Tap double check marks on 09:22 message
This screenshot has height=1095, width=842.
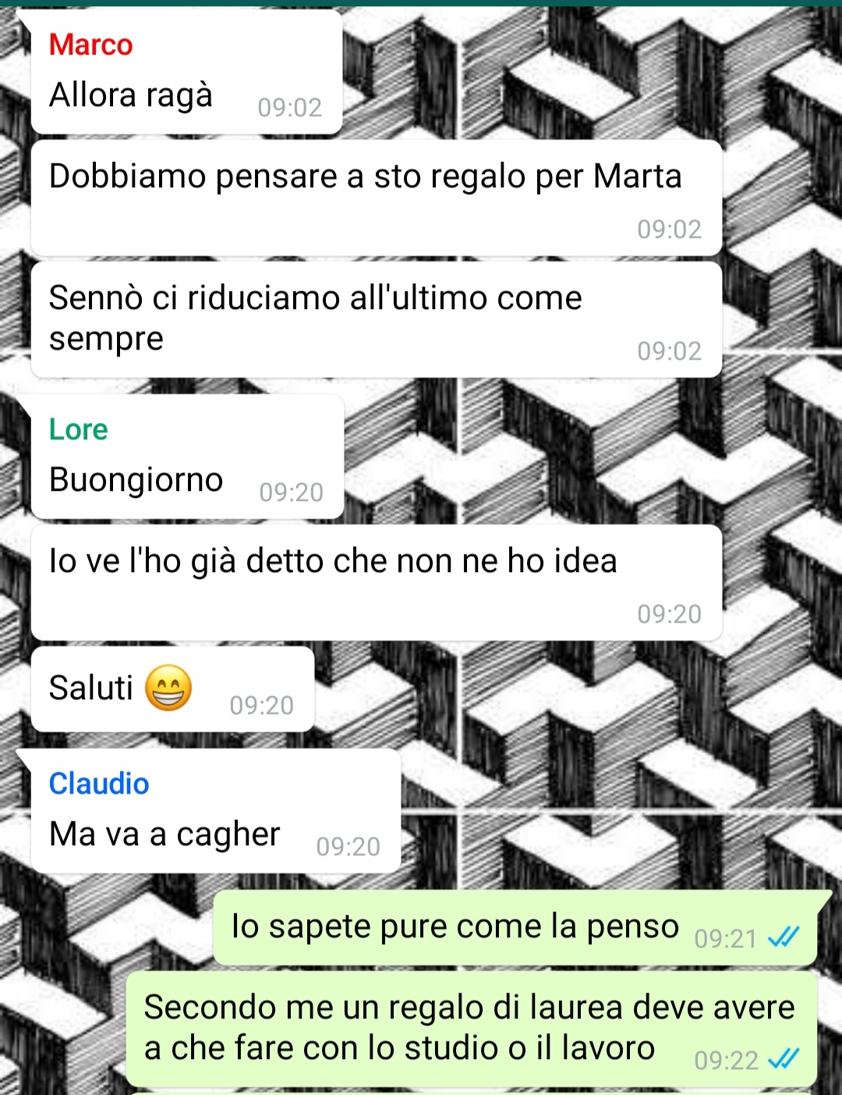point(784,1059)
